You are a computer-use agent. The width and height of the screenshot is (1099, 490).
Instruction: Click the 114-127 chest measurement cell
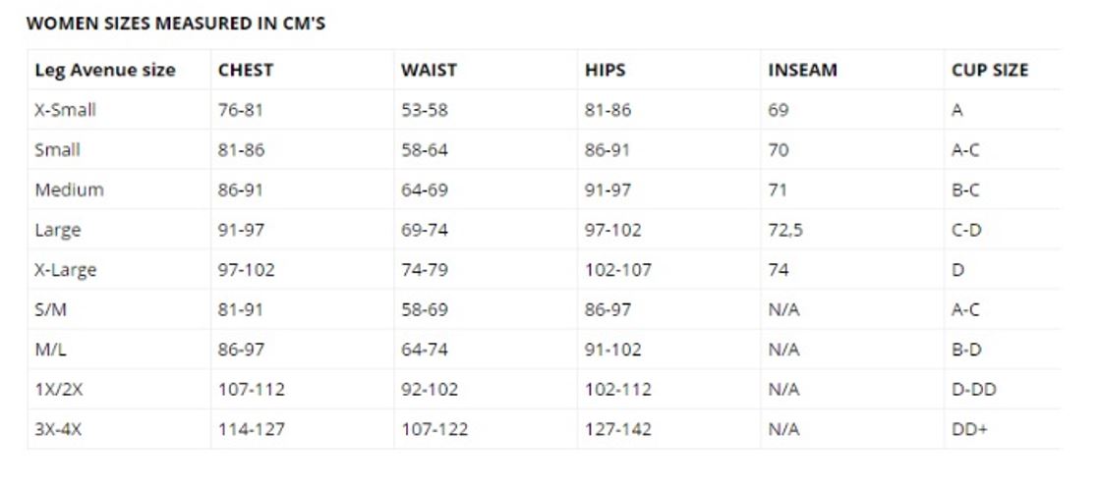tap(251, 429)
